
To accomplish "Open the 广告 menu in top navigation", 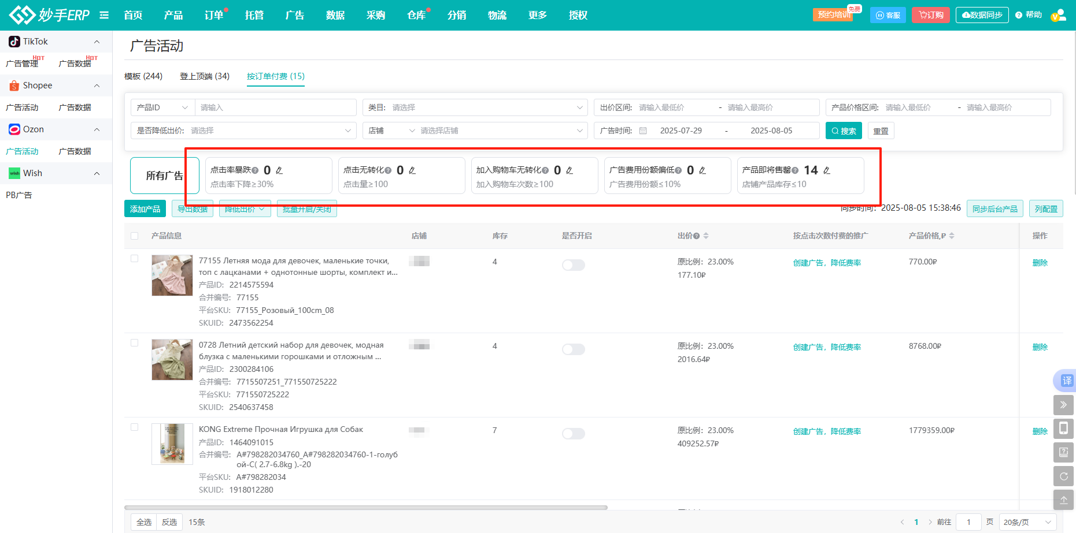I will (x=294, y=15).
